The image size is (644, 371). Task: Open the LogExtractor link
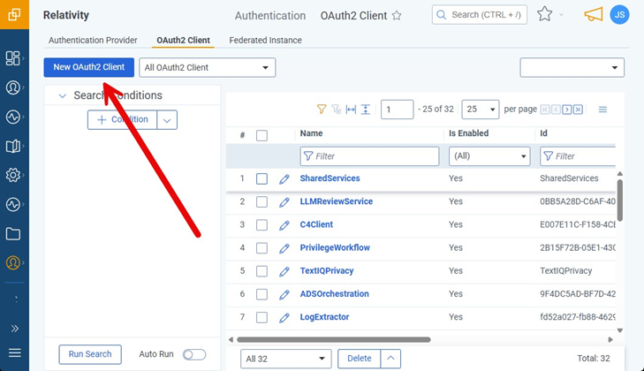pyautogui.click(x=324, y=317)
